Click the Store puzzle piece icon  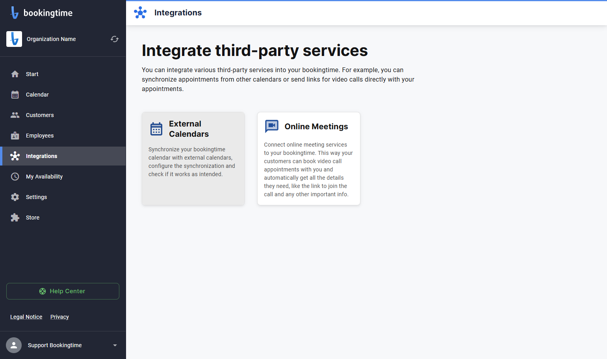[x=15, y=218]
